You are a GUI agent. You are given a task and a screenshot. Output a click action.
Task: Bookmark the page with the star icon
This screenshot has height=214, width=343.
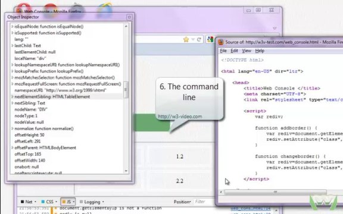(186, 39)
